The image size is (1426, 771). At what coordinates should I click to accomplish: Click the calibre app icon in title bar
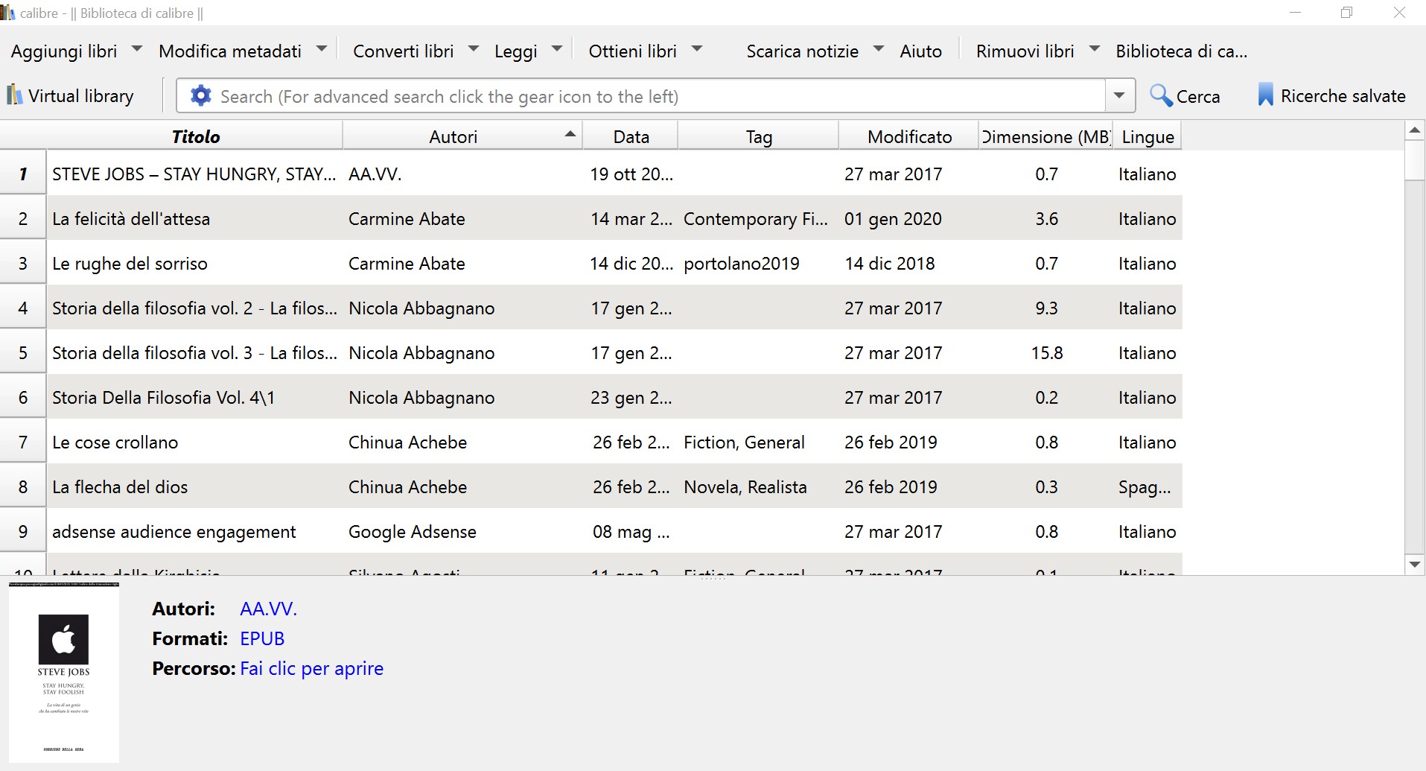8,13
